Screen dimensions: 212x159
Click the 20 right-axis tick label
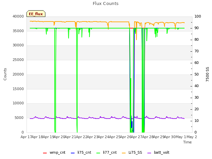coord(196,109)
